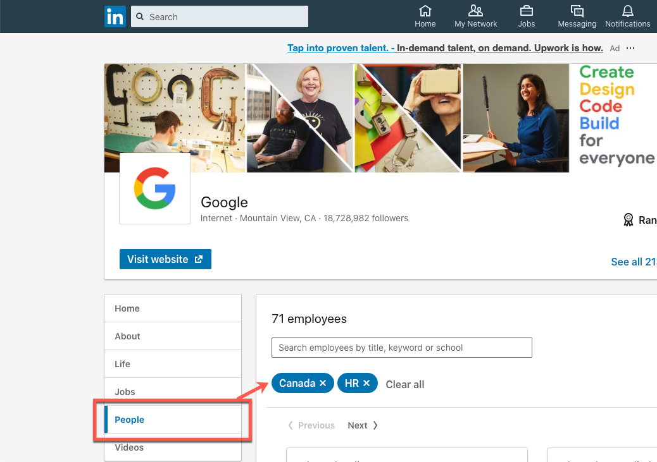Open the 'See all' employees link

point(634,262)
